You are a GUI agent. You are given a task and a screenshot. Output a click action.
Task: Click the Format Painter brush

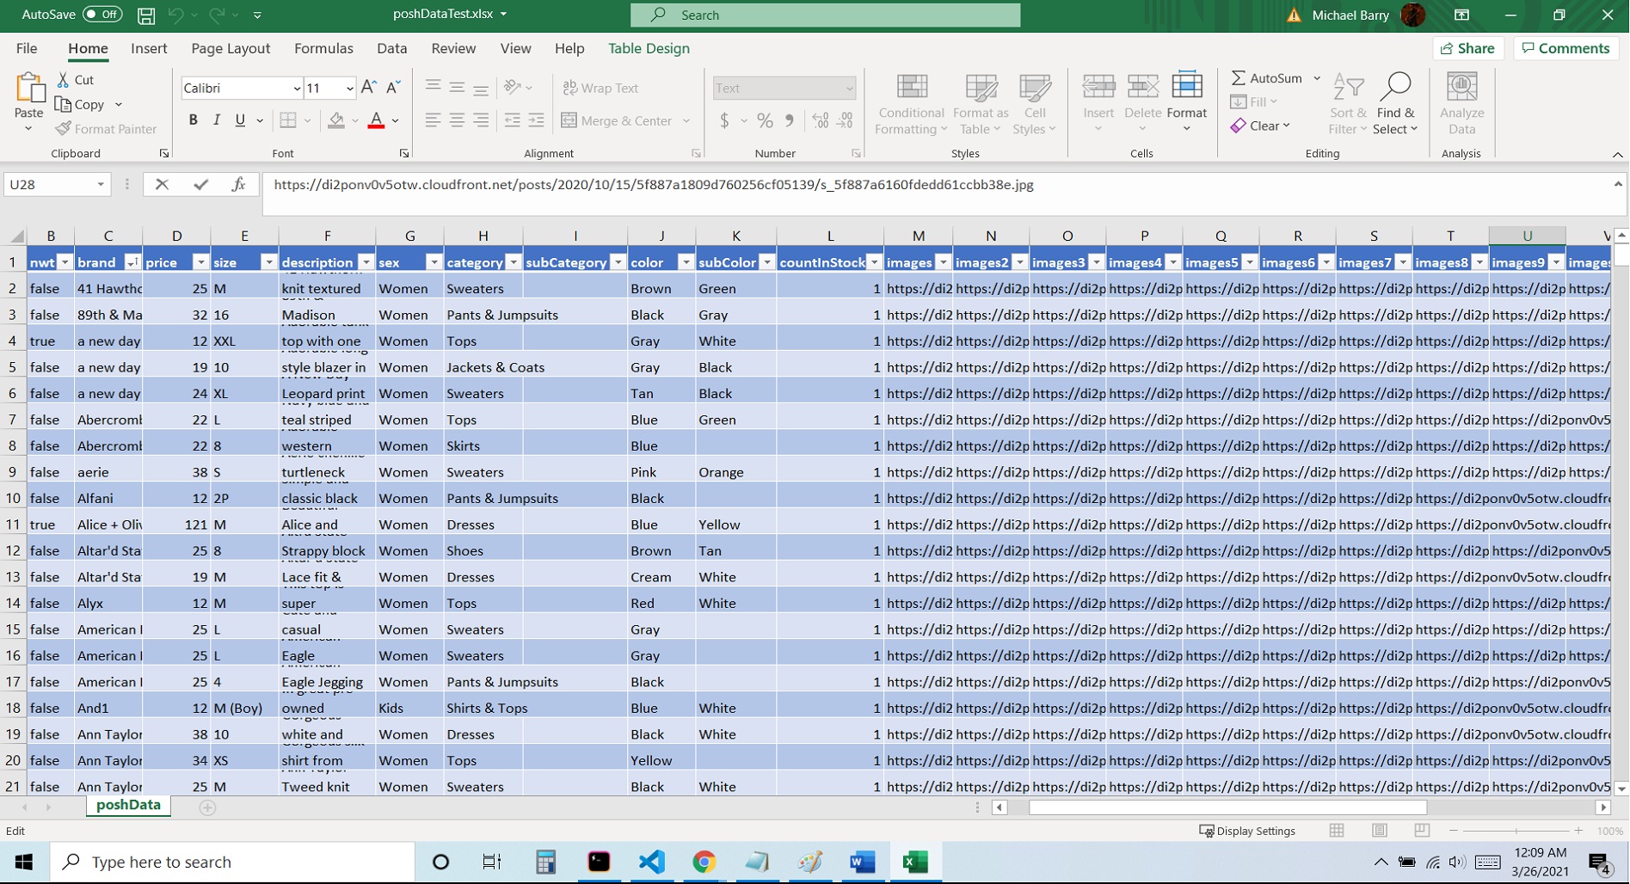click(x=64, y=129)
